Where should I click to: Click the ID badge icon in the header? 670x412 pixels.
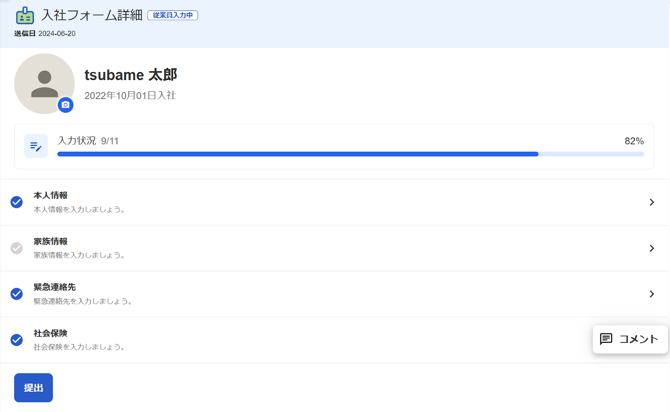[25, 16]
